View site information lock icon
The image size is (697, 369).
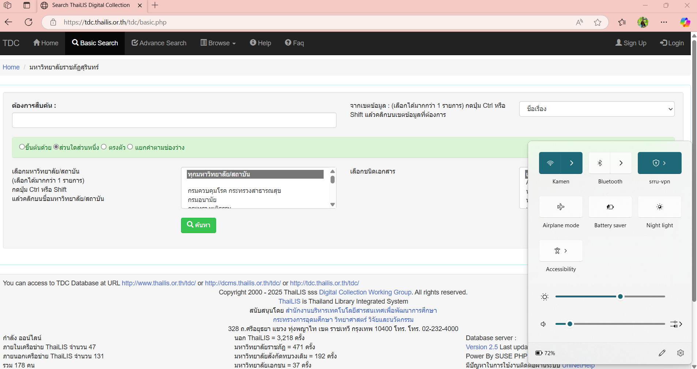click(53, 22)
